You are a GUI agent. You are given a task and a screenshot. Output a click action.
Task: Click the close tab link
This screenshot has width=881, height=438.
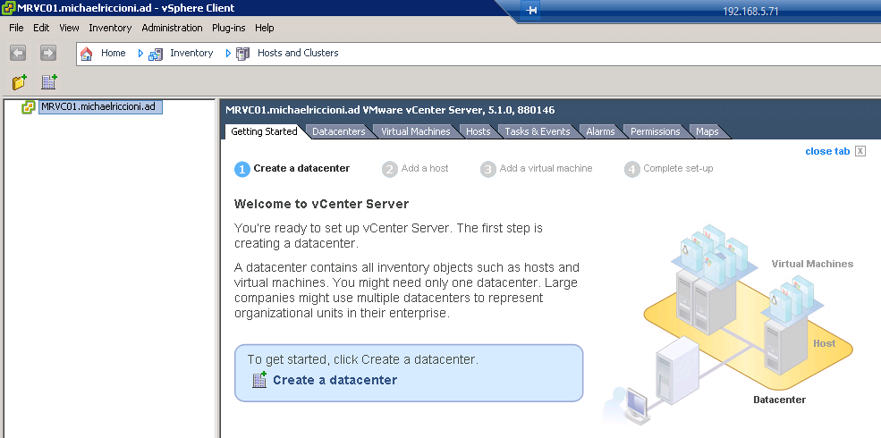(x=827, y=151)
